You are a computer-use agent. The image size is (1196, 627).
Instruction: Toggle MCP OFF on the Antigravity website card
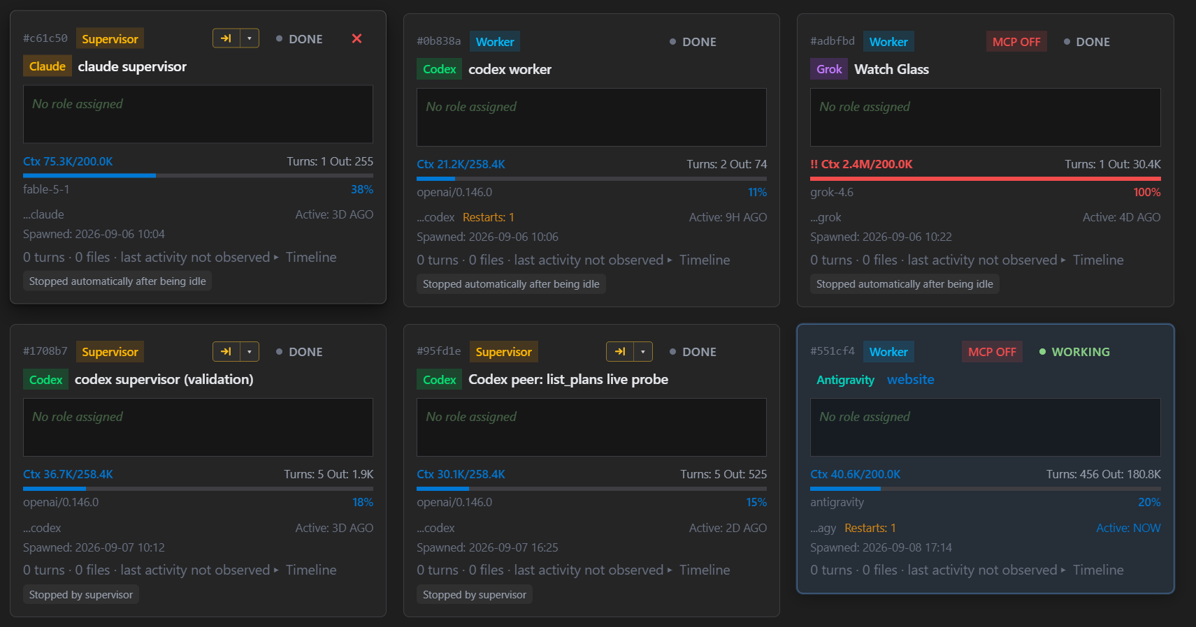coord(992,351)
